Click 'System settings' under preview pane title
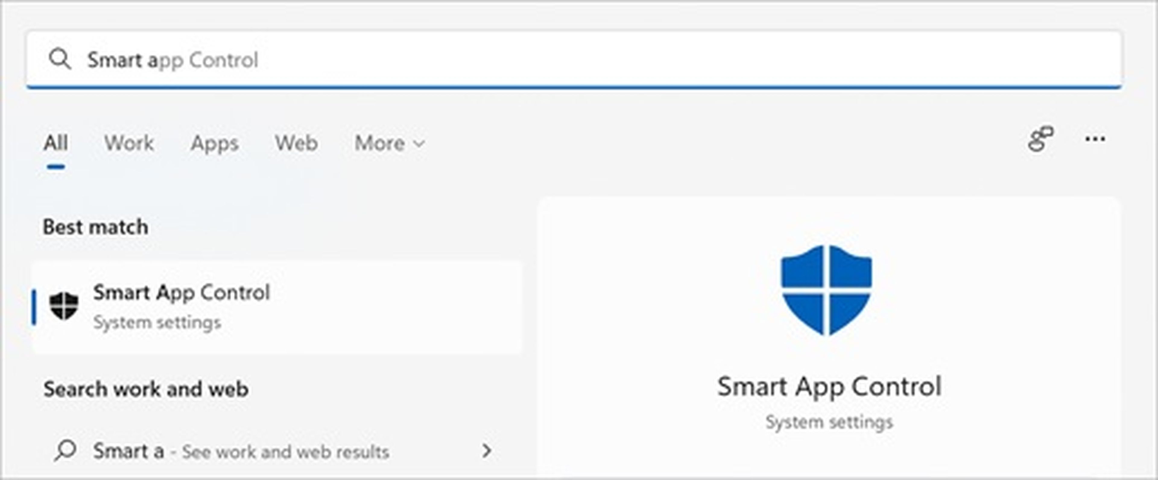 829,422
